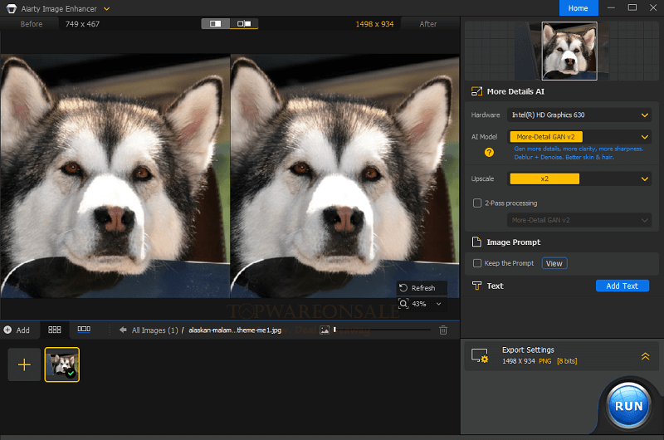664x440 pixels.
Task: Collapse the Export Settings panel chevron
Action: [x=645, y=356]
